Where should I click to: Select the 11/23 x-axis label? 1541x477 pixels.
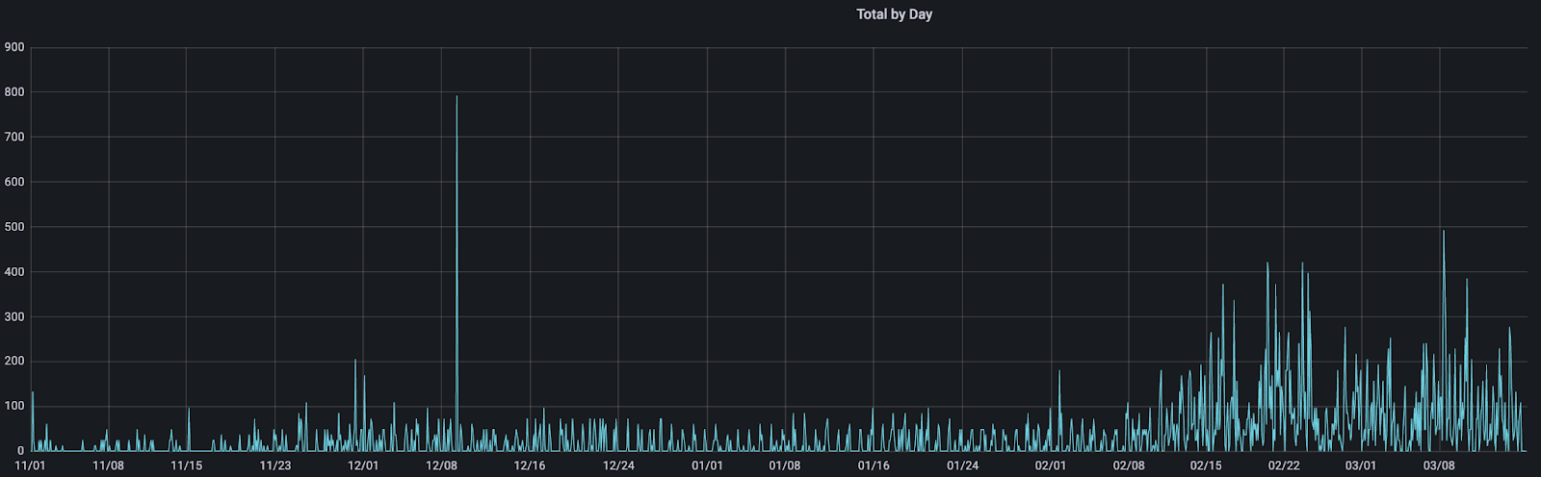point(275,465)
